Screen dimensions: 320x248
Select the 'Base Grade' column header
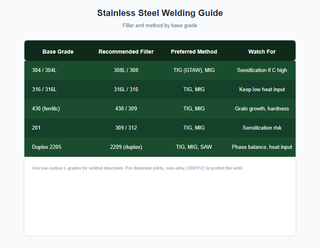click(58, 52)
